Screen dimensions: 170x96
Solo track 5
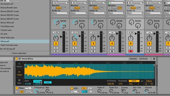coord(131,48)
